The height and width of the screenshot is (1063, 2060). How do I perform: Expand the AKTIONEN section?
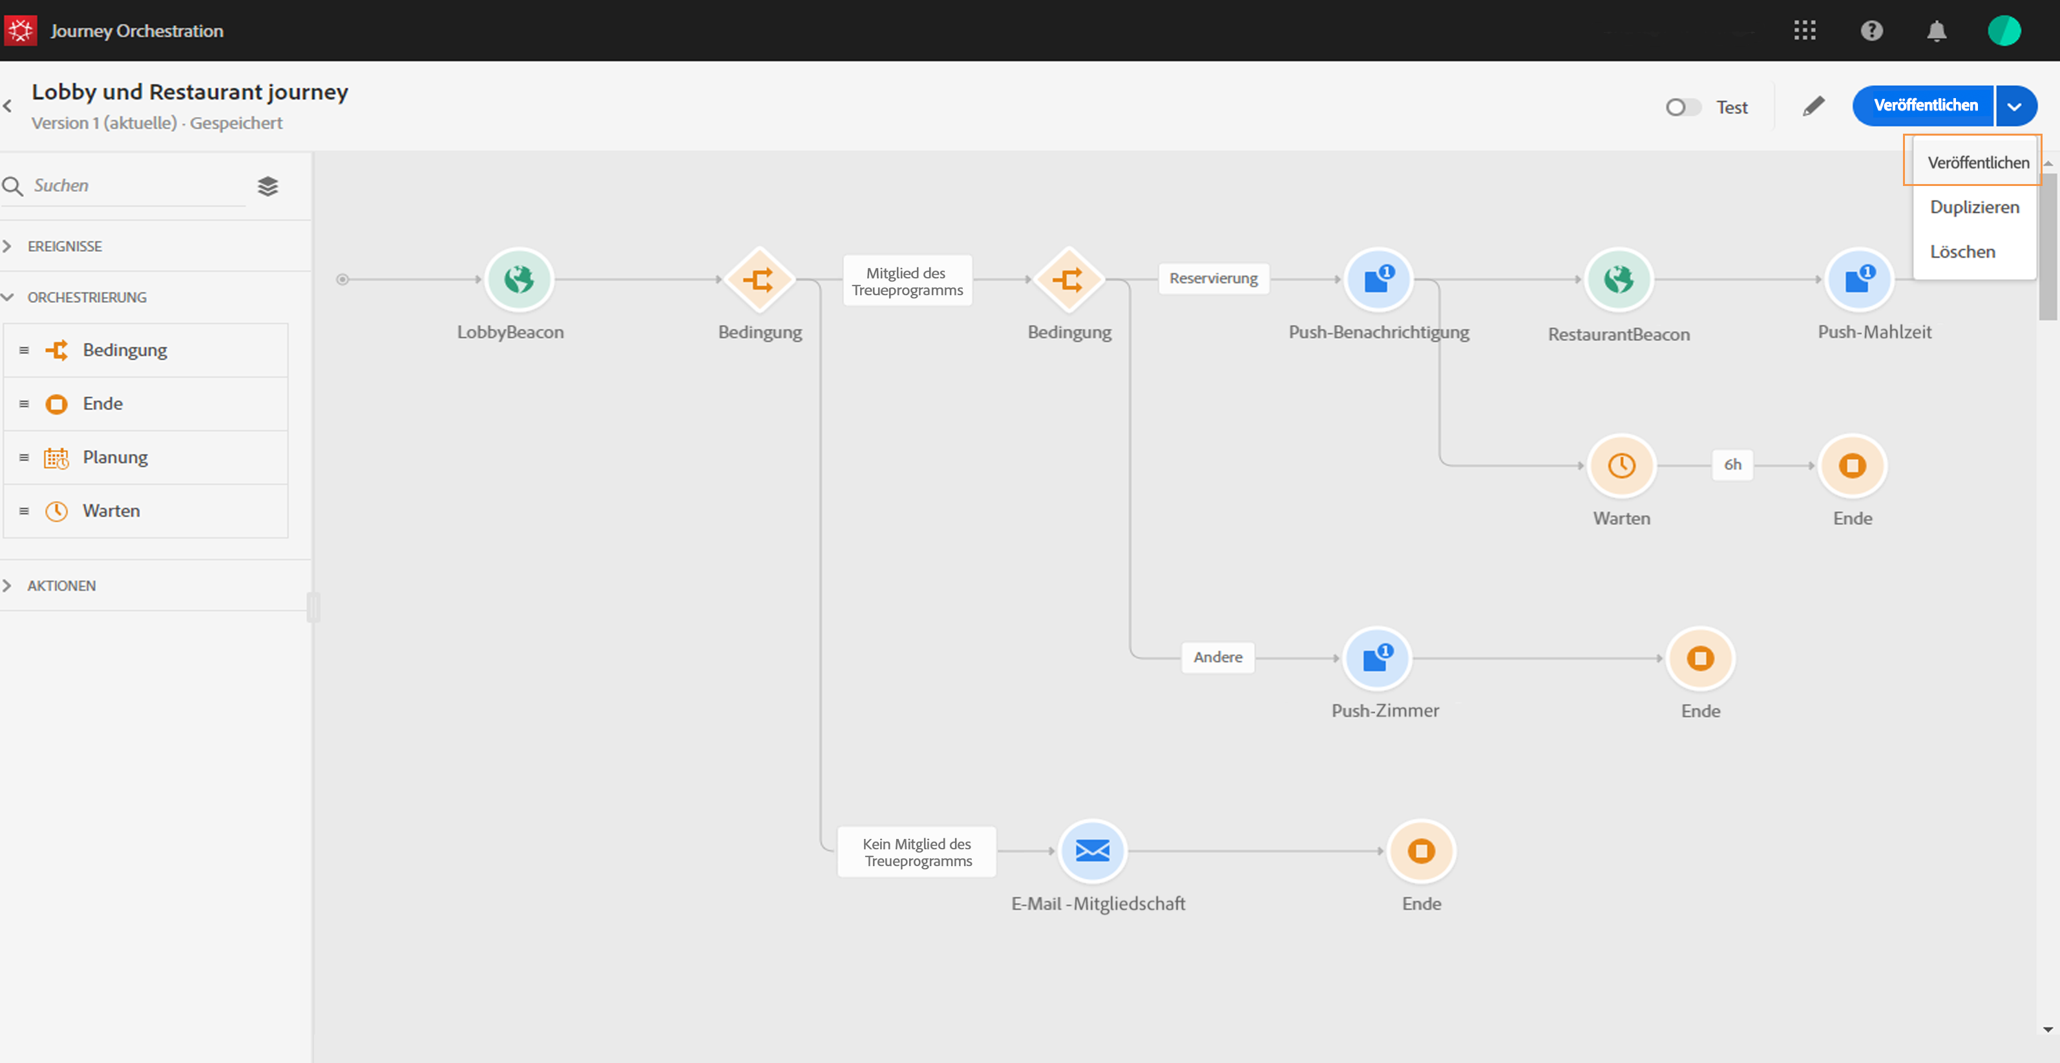[x=61, y=586]
